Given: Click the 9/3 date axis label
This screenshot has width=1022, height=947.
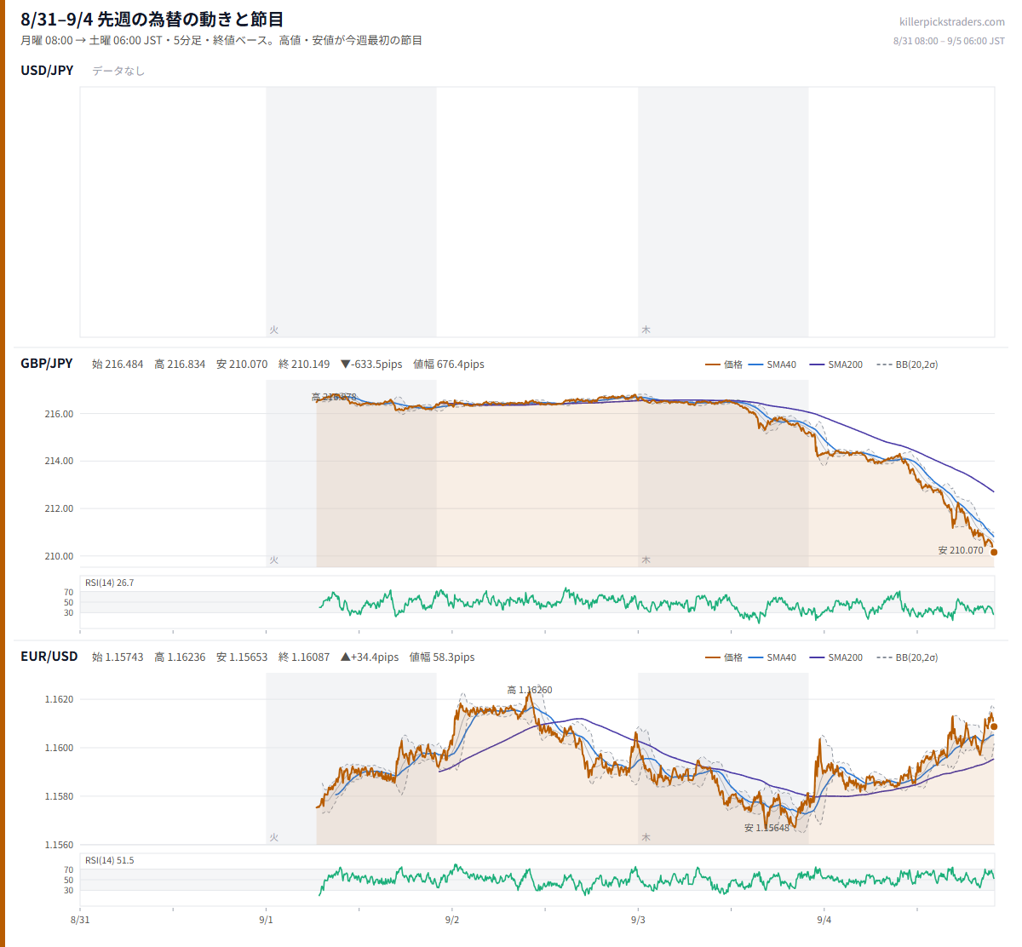Looking at the screenshot, I should (638, 920).
